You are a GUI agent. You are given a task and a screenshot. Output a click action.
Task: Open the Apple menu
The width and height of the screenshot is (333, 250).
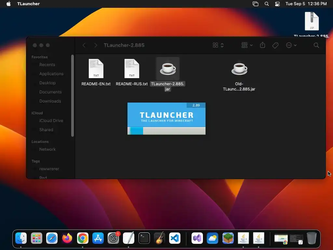click(x=8, y=4)
